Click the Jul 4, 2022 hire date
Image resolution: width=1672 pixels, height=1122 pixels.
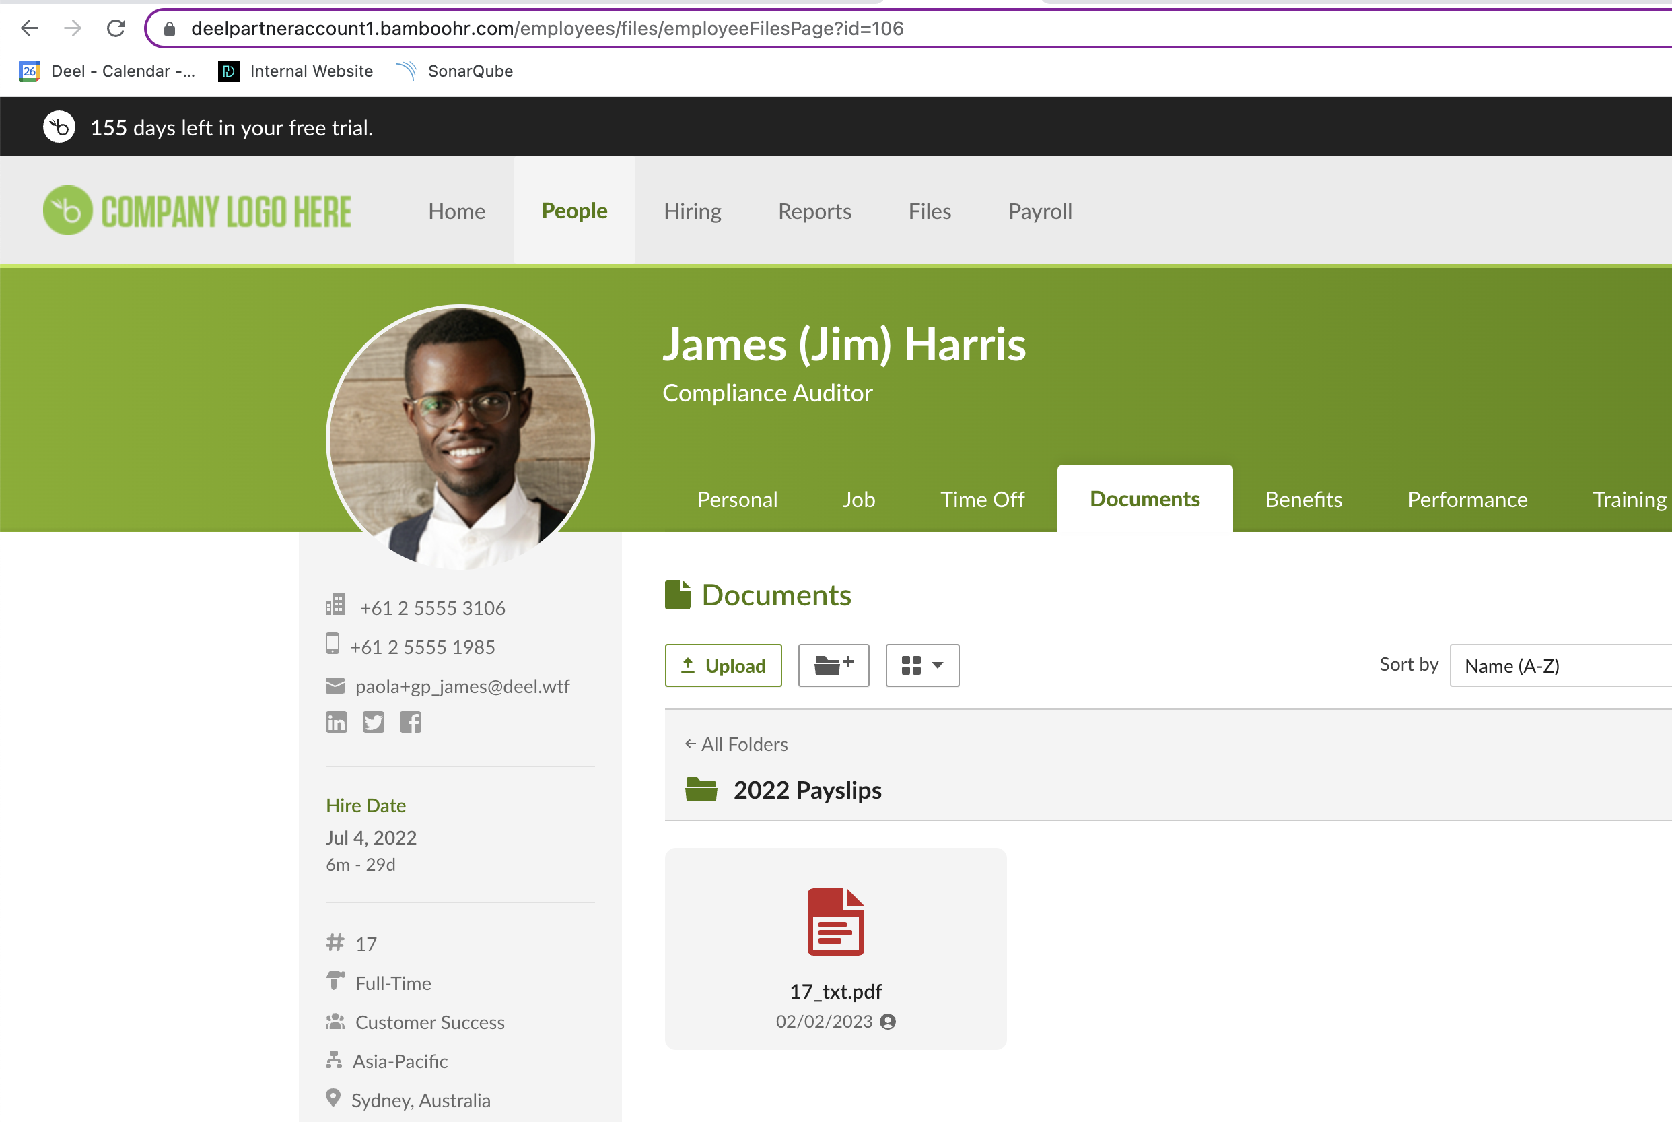[371, 837]
